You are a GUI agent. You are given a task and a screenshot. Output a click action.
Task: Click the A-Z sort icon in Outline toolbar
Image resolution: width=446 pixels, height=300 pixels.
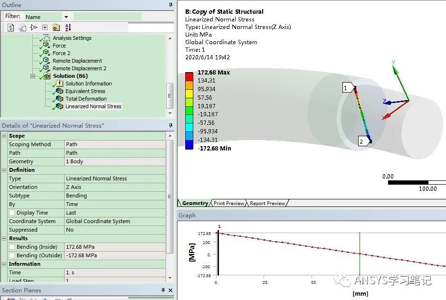pyautogui.click(x=68, y=28)
